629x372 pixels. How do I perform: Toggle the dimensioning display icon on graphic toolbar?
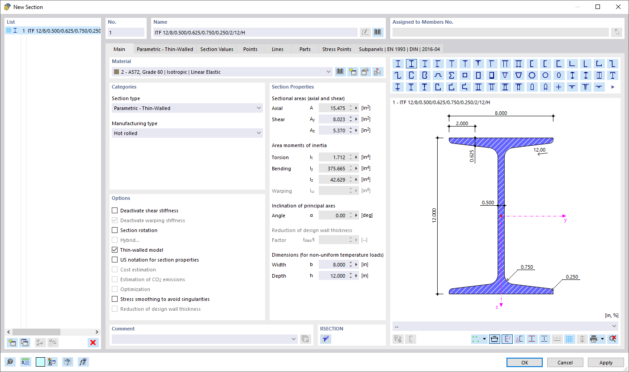tap(494, 339)
